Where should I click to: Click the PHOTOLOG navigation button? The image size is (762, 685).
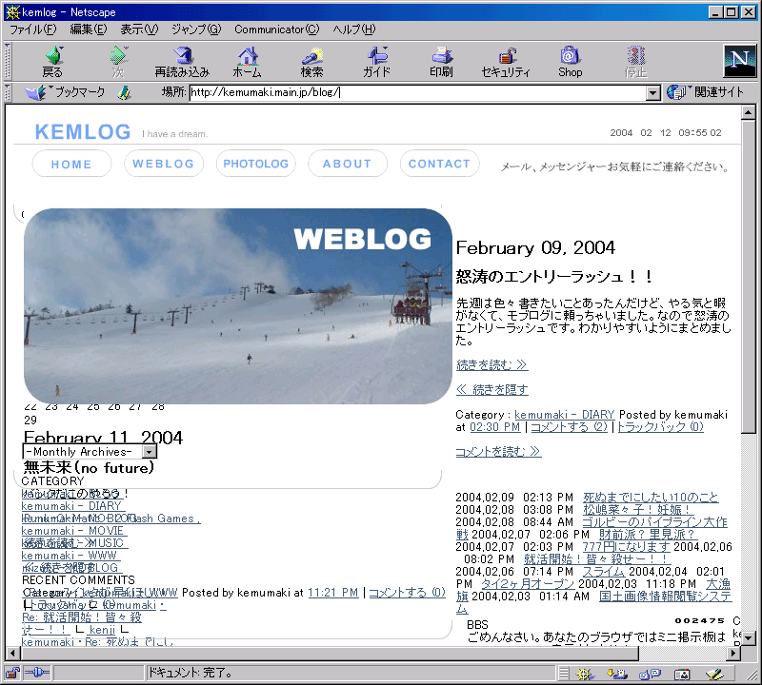tap(256, 164)
